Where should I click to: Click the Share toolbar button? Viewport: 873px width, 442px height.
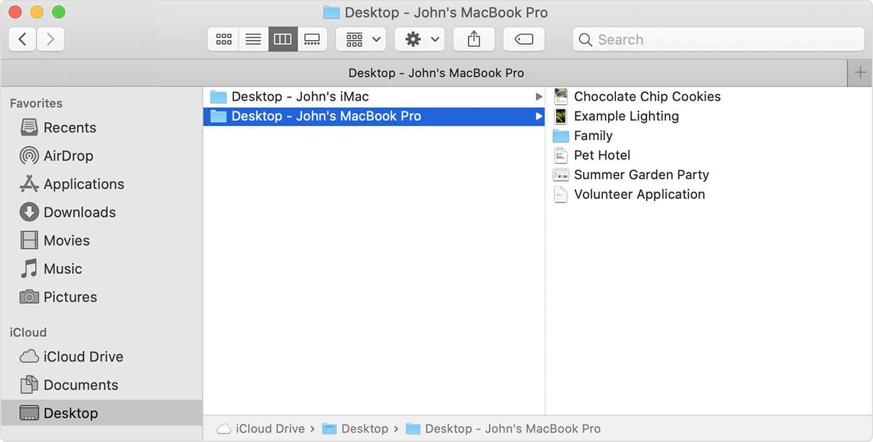click(474, 39)
